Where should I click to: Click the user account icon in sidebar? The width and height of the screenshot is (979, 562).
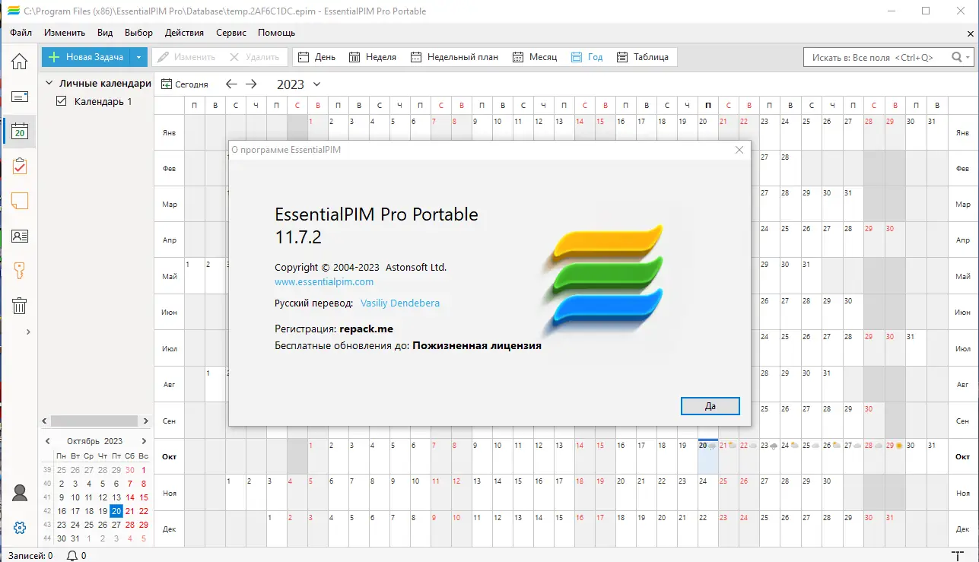20,493
